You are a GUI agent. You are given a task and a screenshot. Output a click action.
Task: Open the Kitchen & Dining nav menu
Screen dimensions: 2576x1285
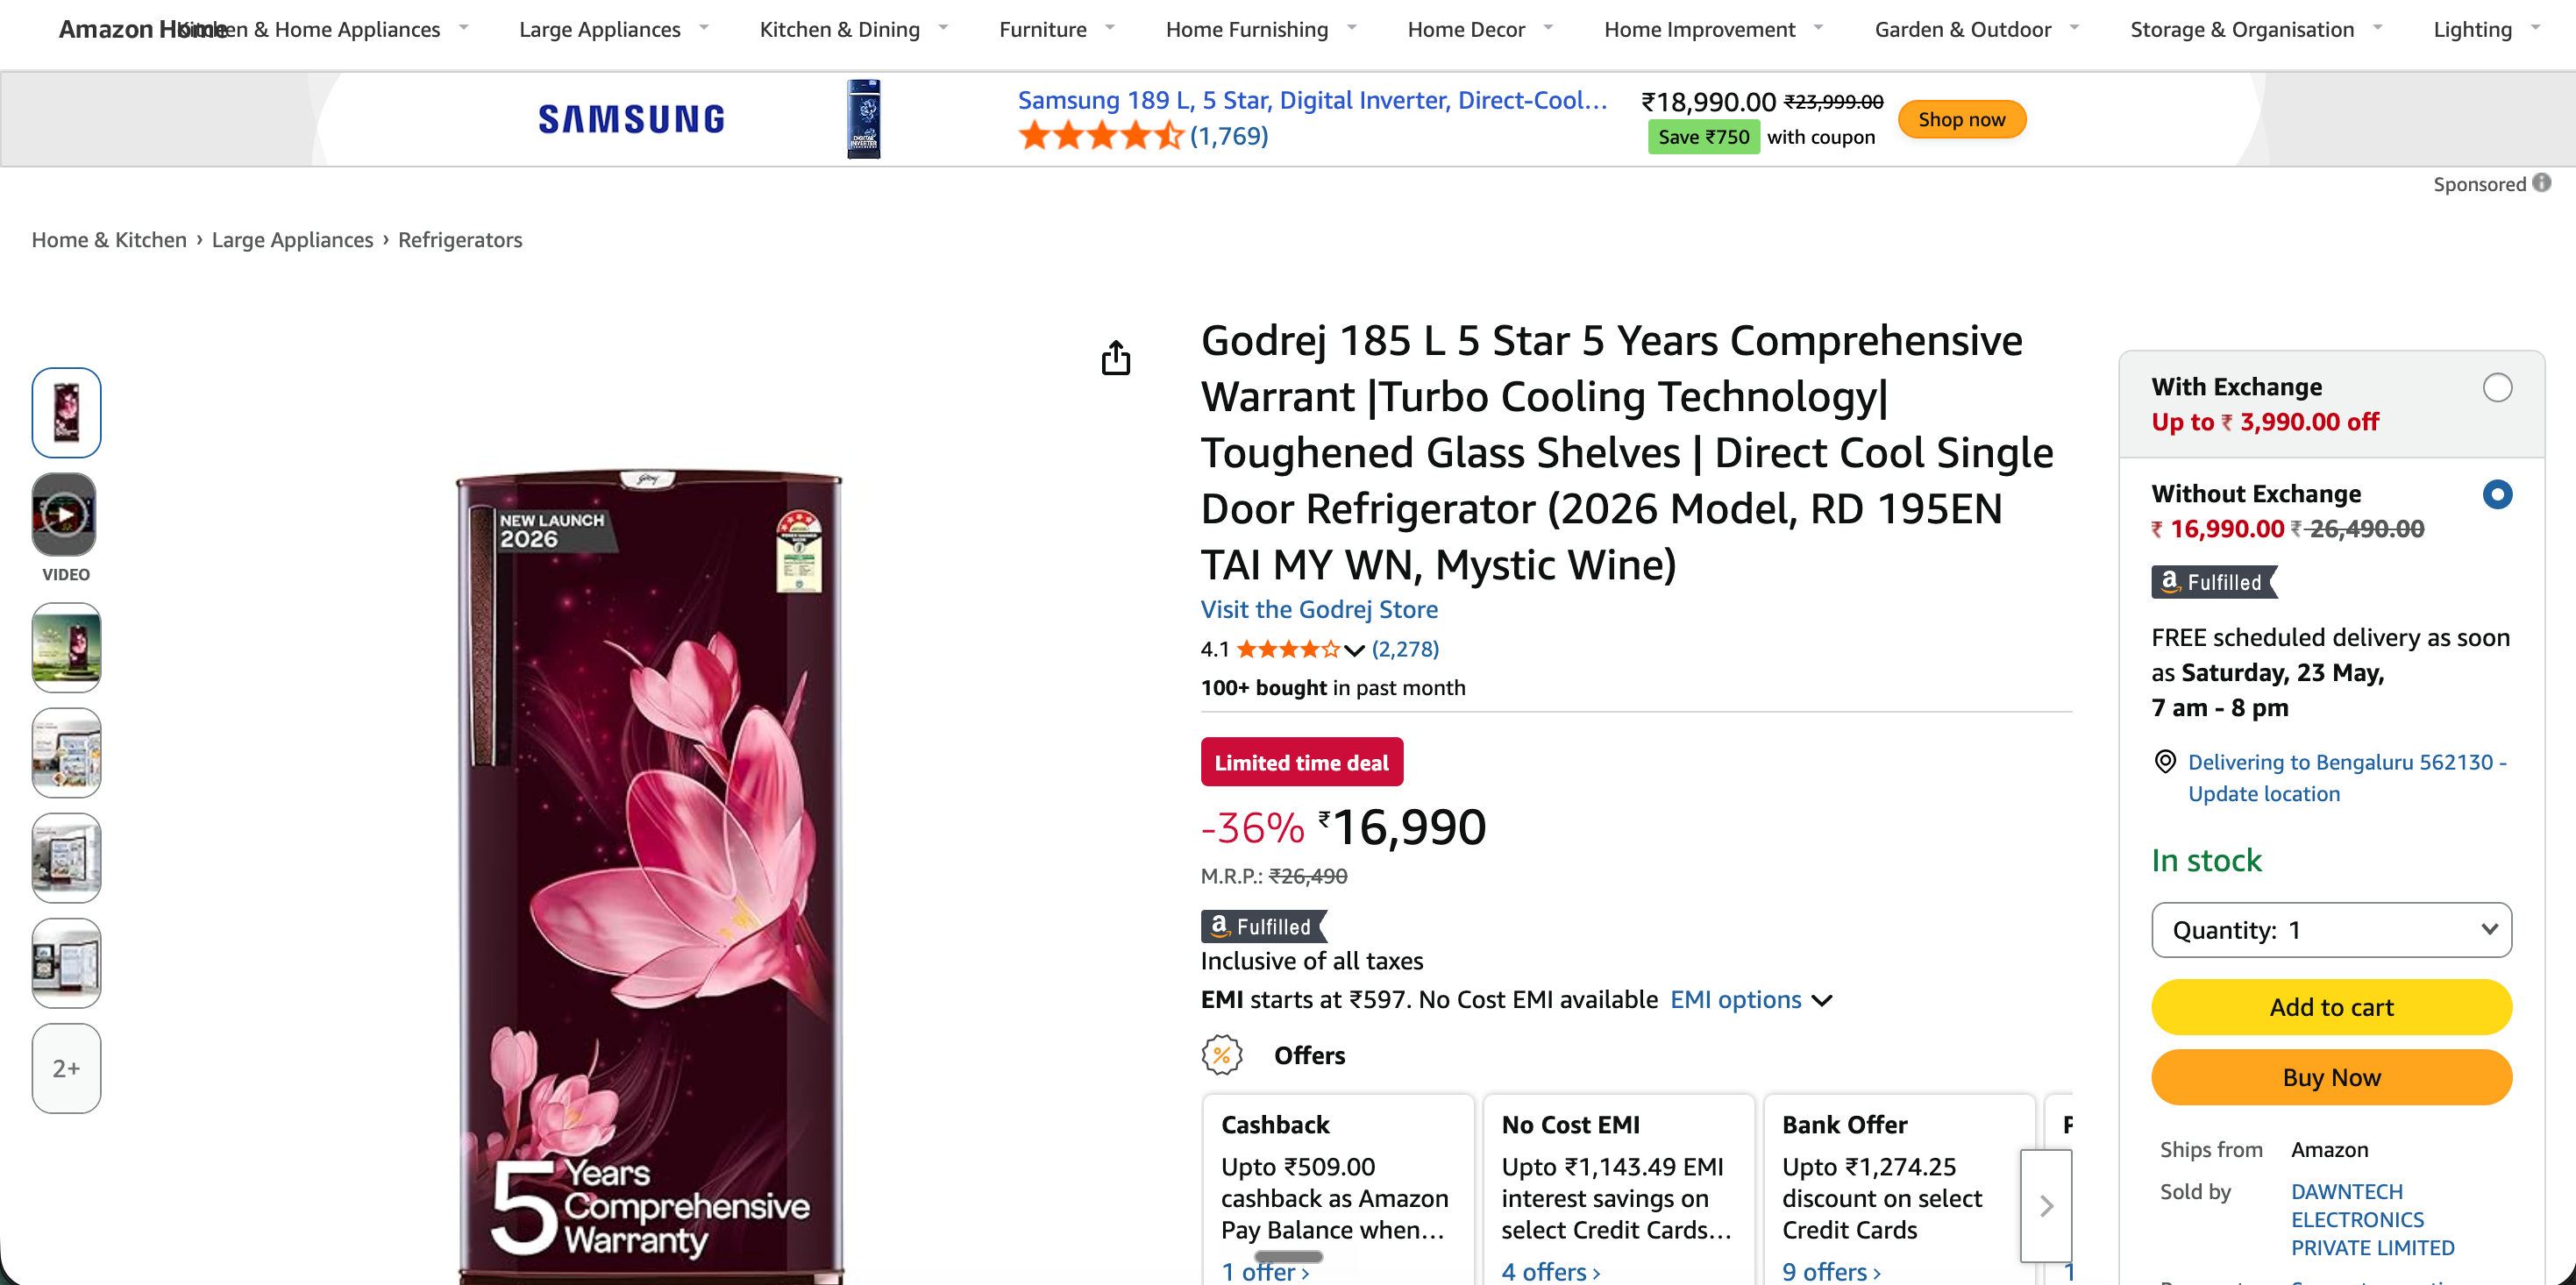854,29
